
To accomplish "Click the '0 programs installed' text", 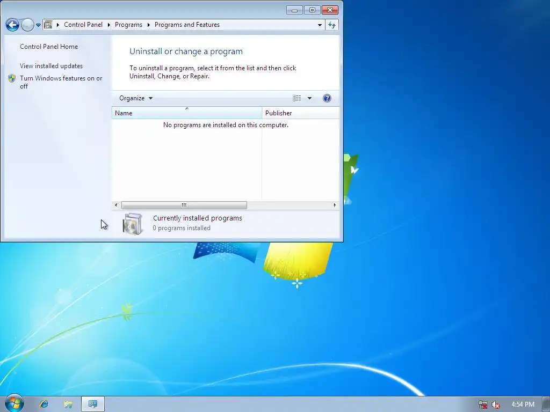I will [x=182, y=228].
